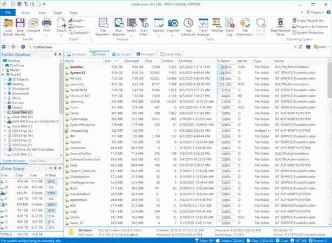This screenshot has height=243, width=332.
Task: Sort drives by % Used header
Action: pos(50,175)
